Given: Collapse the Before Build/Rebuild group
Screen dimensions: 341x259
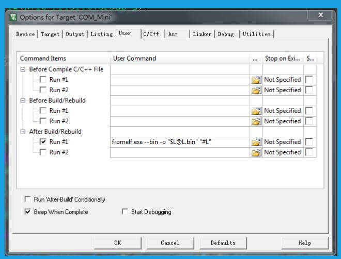Looking at the screenshot, I should click(23, 100).
